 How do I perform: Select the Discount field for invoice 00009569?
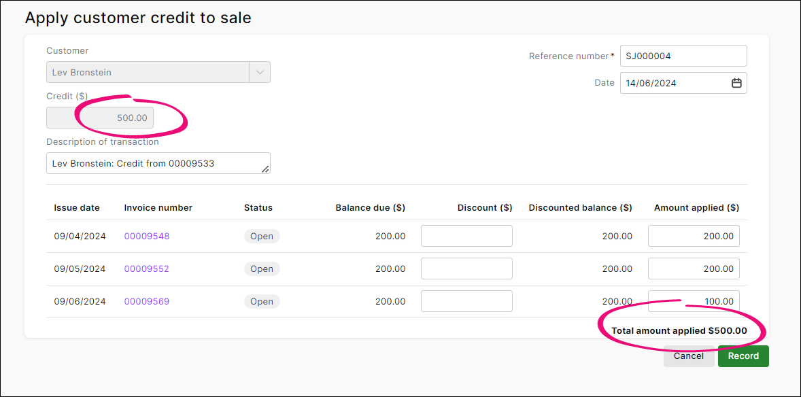(x=466, y=301)
